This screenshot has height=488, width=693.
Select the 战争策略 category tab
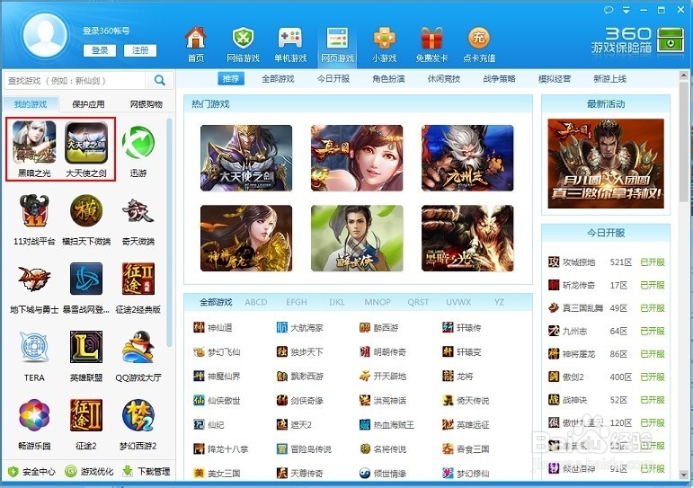point(499,79)
